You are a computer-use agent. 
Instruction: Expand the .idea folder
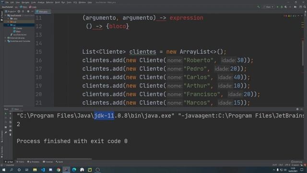pos(9,19)
